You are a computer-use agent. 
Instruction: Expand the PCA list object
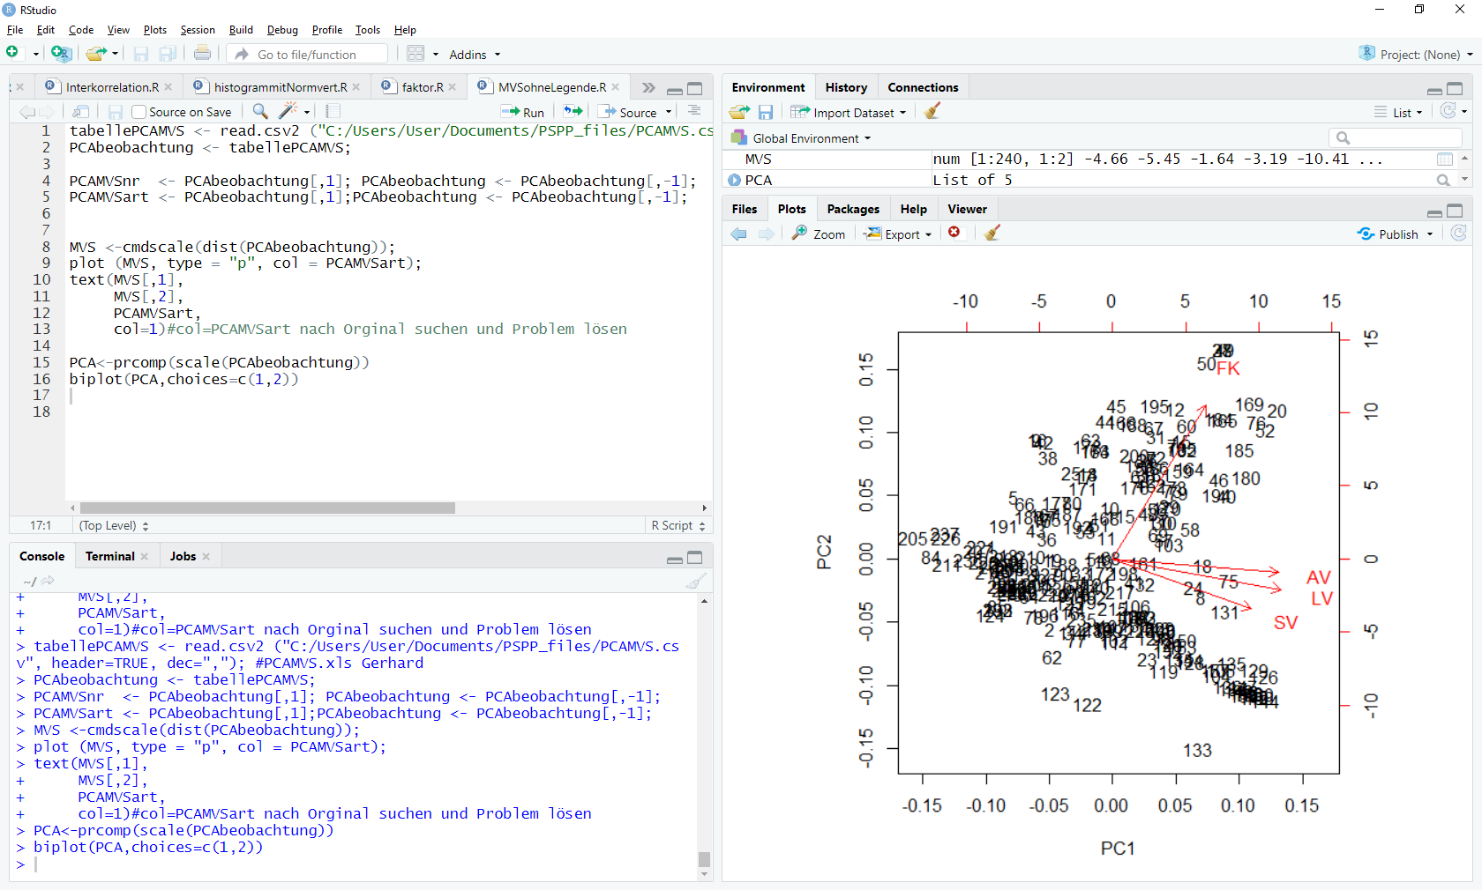tap(734, 180)
